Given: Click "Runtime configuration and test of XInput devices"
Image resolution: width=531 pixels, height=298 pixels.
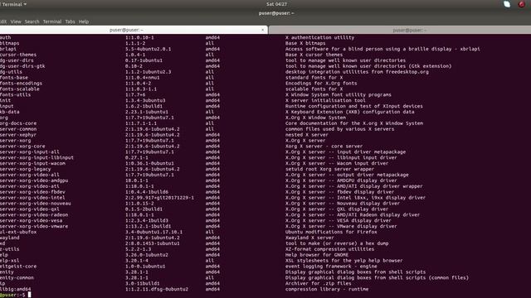Looking at the screenshot, I should 354,106.
